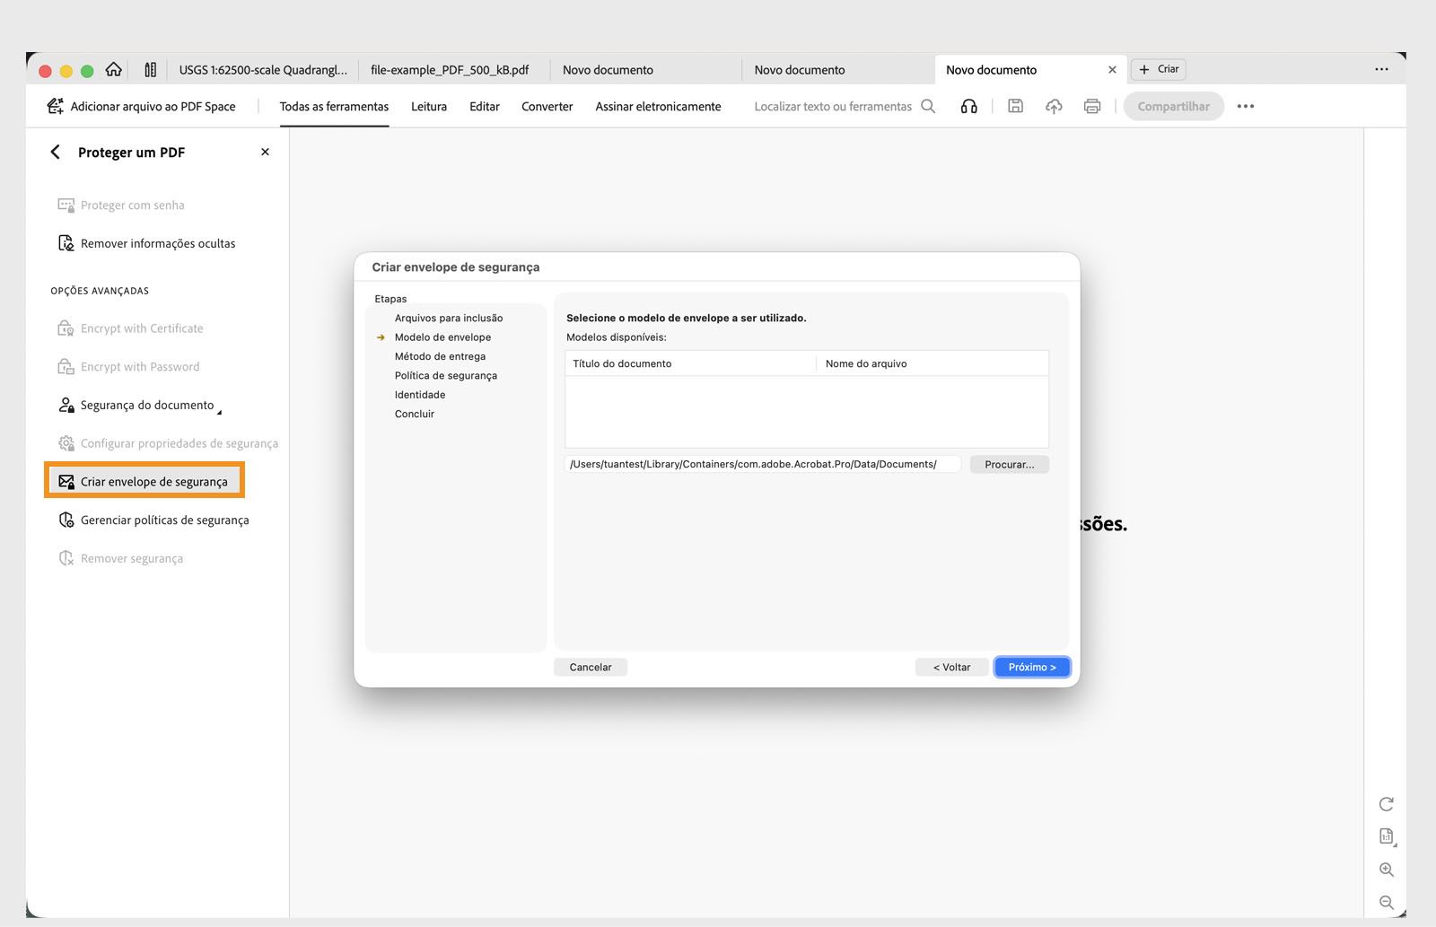Click the zoom out magnifier icon
Viewport: 1436px width, 927px height.
click(1387, 902)
